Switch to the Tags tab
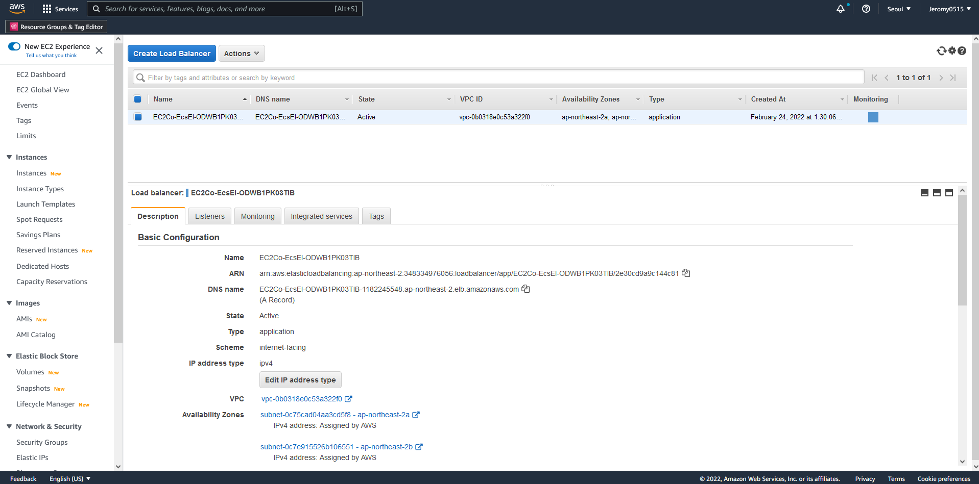The image size is (979, 484). (376, 216)
